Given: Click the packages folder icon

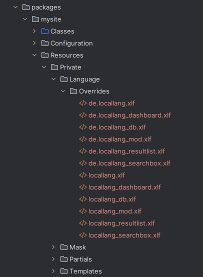Looking at the screenshot, I should point(26,7).
